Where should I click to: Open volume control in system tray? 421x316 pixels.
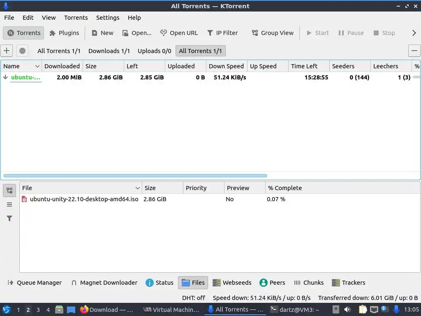click(x=347, y=309)
